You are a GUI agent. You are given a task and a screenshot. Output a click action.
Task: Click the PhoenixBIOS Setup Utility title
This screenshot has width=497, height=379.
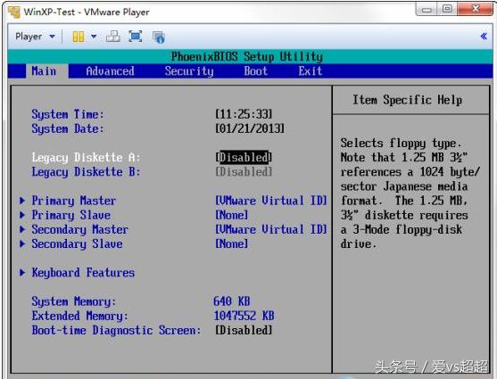247,57
